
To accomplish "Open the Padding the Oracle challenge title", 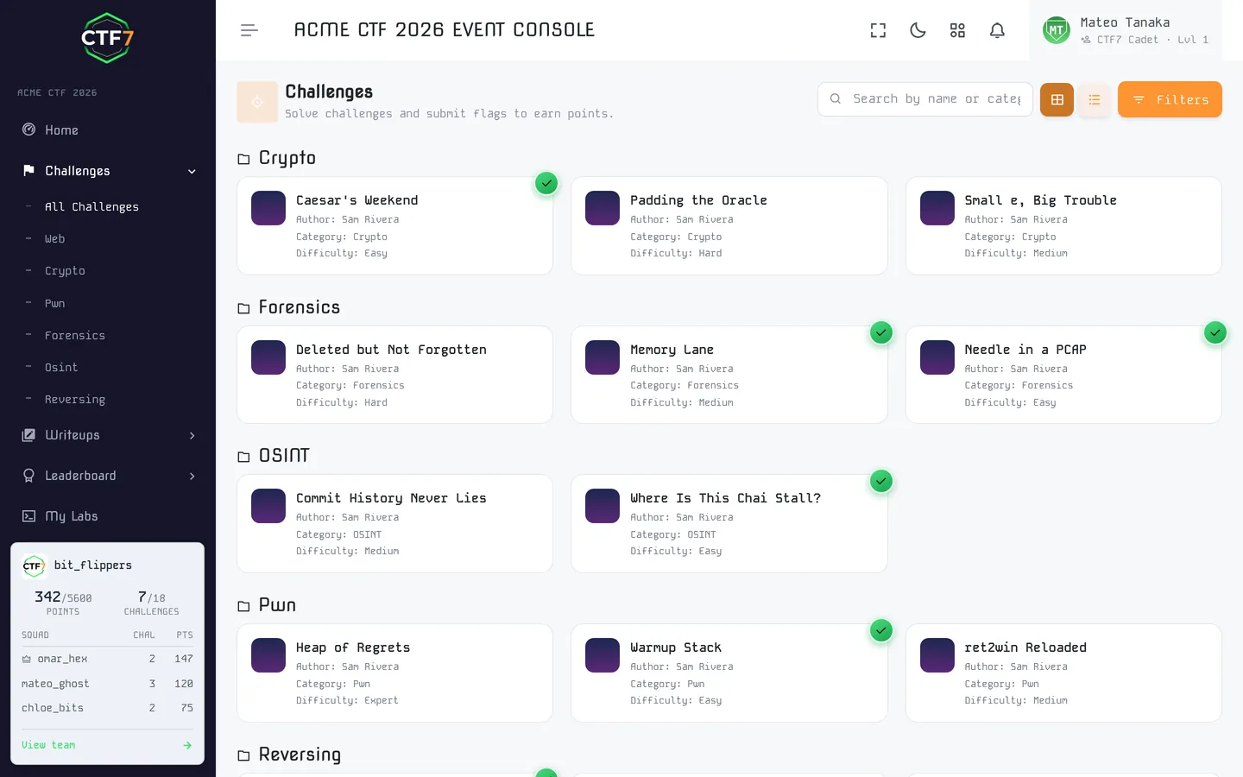I will 698,200.
